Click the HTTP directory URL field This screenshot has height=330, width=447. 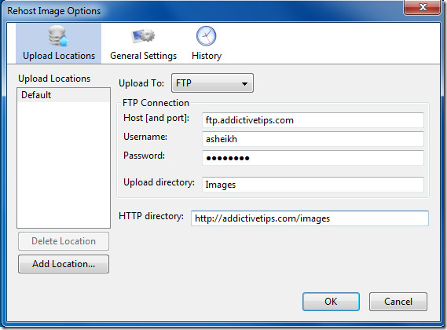pyautogui.click(x=310, y=218)
